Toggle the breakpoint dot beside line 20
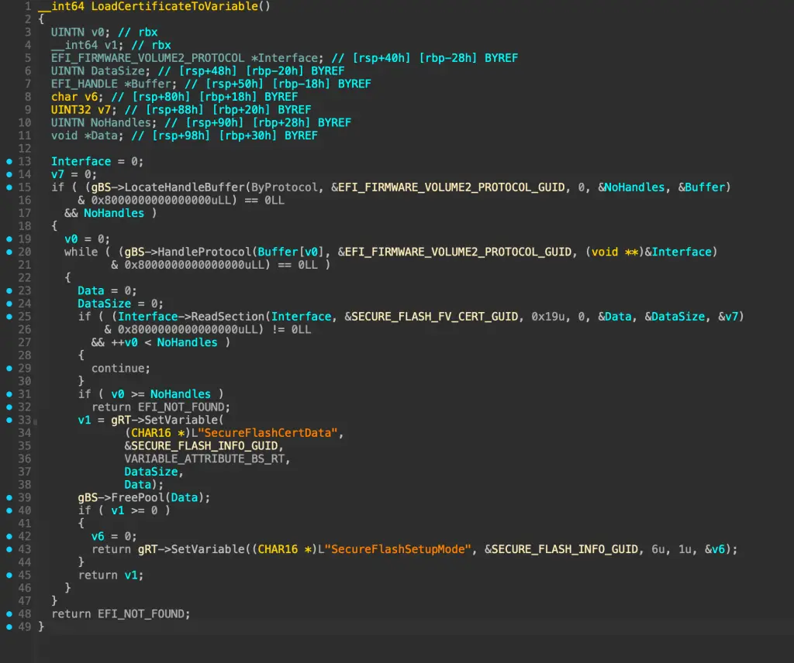Viewport: 794px width, 663px height. tap(9, 252)
